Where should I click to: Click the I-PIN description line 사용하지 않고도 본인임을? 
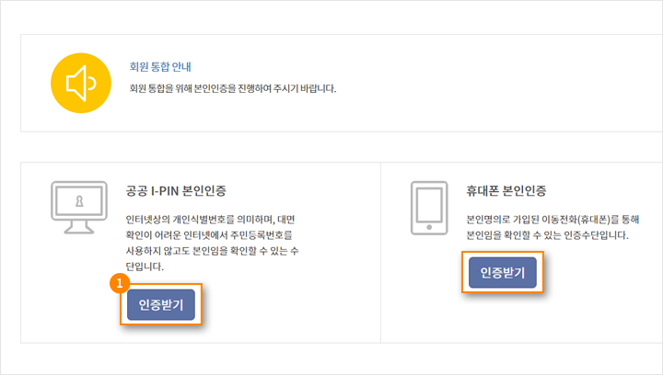[213, 251]
